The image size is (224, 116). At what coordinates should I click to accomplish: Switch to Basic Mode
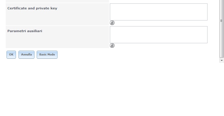tap(47, 55)
